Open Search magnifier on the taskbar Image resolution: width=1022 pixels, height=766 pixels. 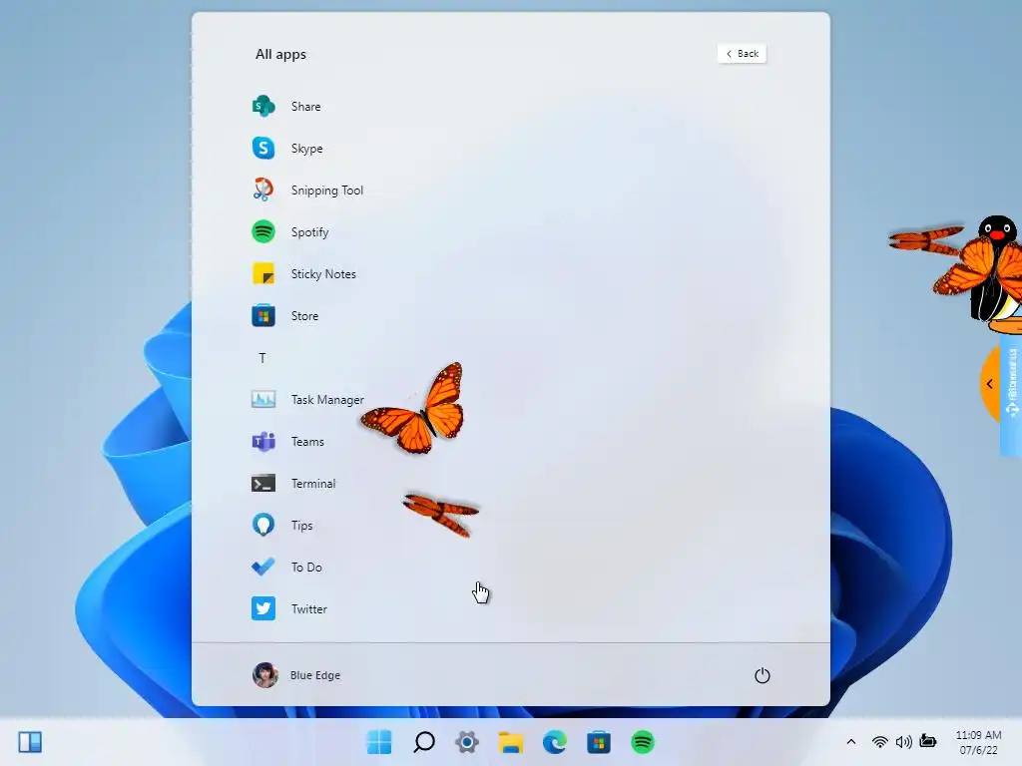[x=423, y=742]
